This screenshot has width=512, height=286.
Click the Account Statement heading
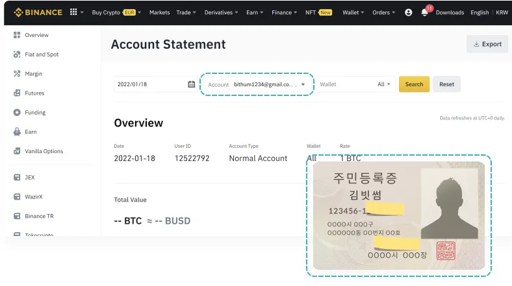click(168, 44)
